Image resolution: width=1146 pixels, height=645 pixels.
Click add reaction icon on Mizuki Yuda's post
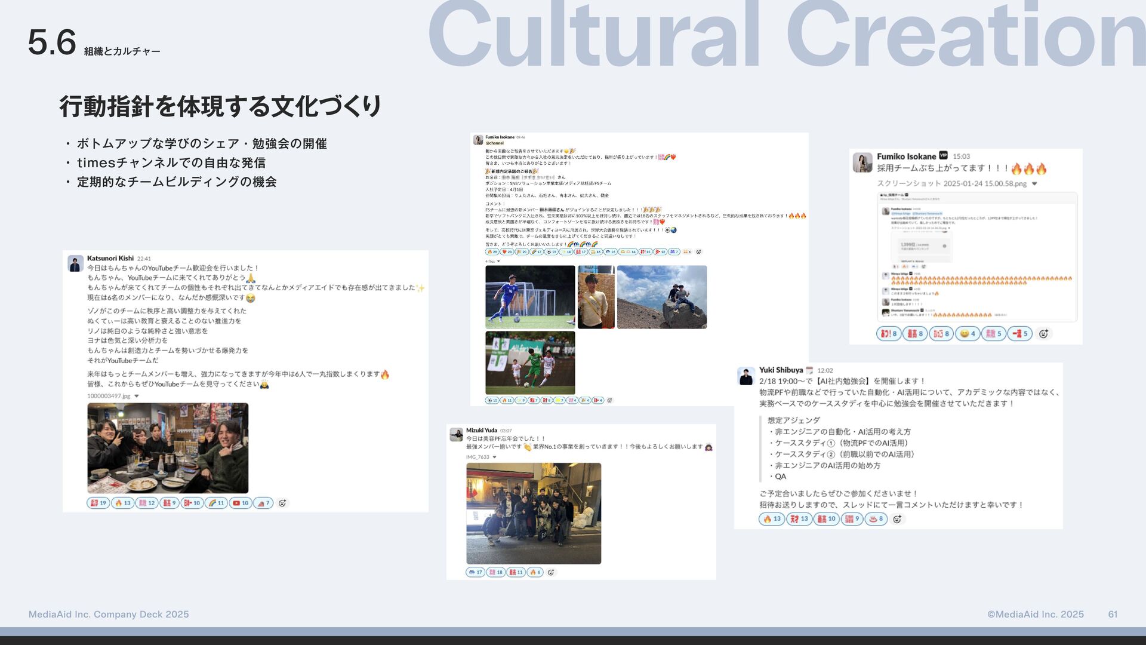pyautogui.click(x=551, y=572)
